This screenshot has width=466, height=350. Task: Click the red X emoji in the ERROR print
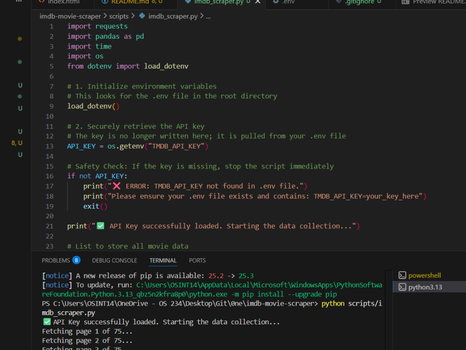pyautogui.click(x=116, y=186)
